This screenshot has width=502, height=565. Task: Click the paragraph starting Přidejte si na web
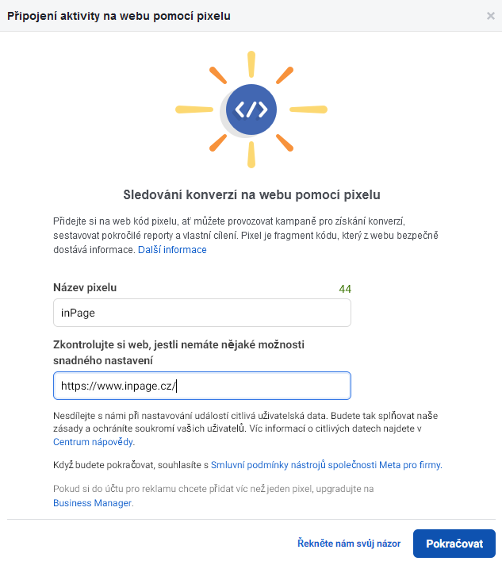[246, 236]
